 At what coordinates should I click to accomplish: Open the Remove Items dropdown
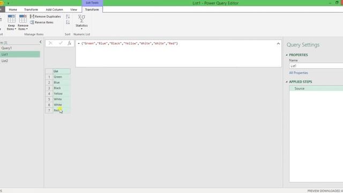tap(23, 23)
